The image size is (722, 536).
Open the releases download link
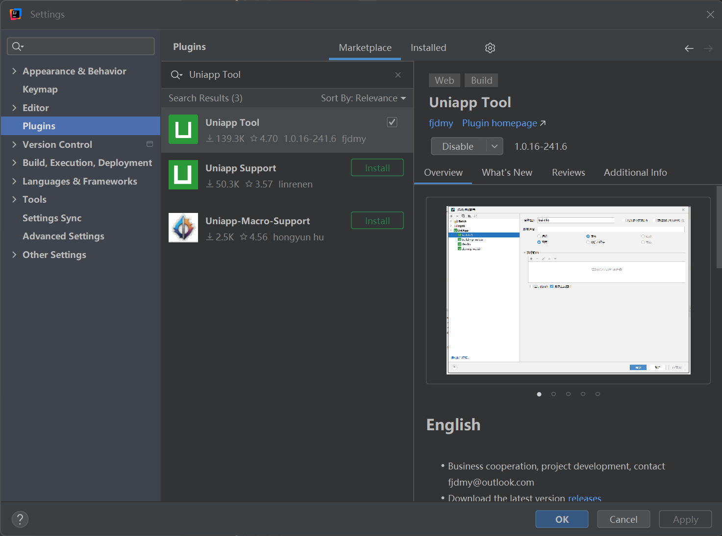point(584,497)
